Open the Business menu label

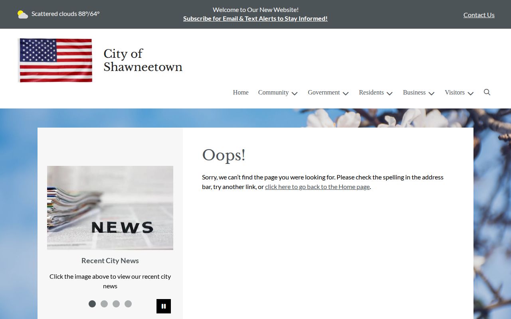pos(414,93)
